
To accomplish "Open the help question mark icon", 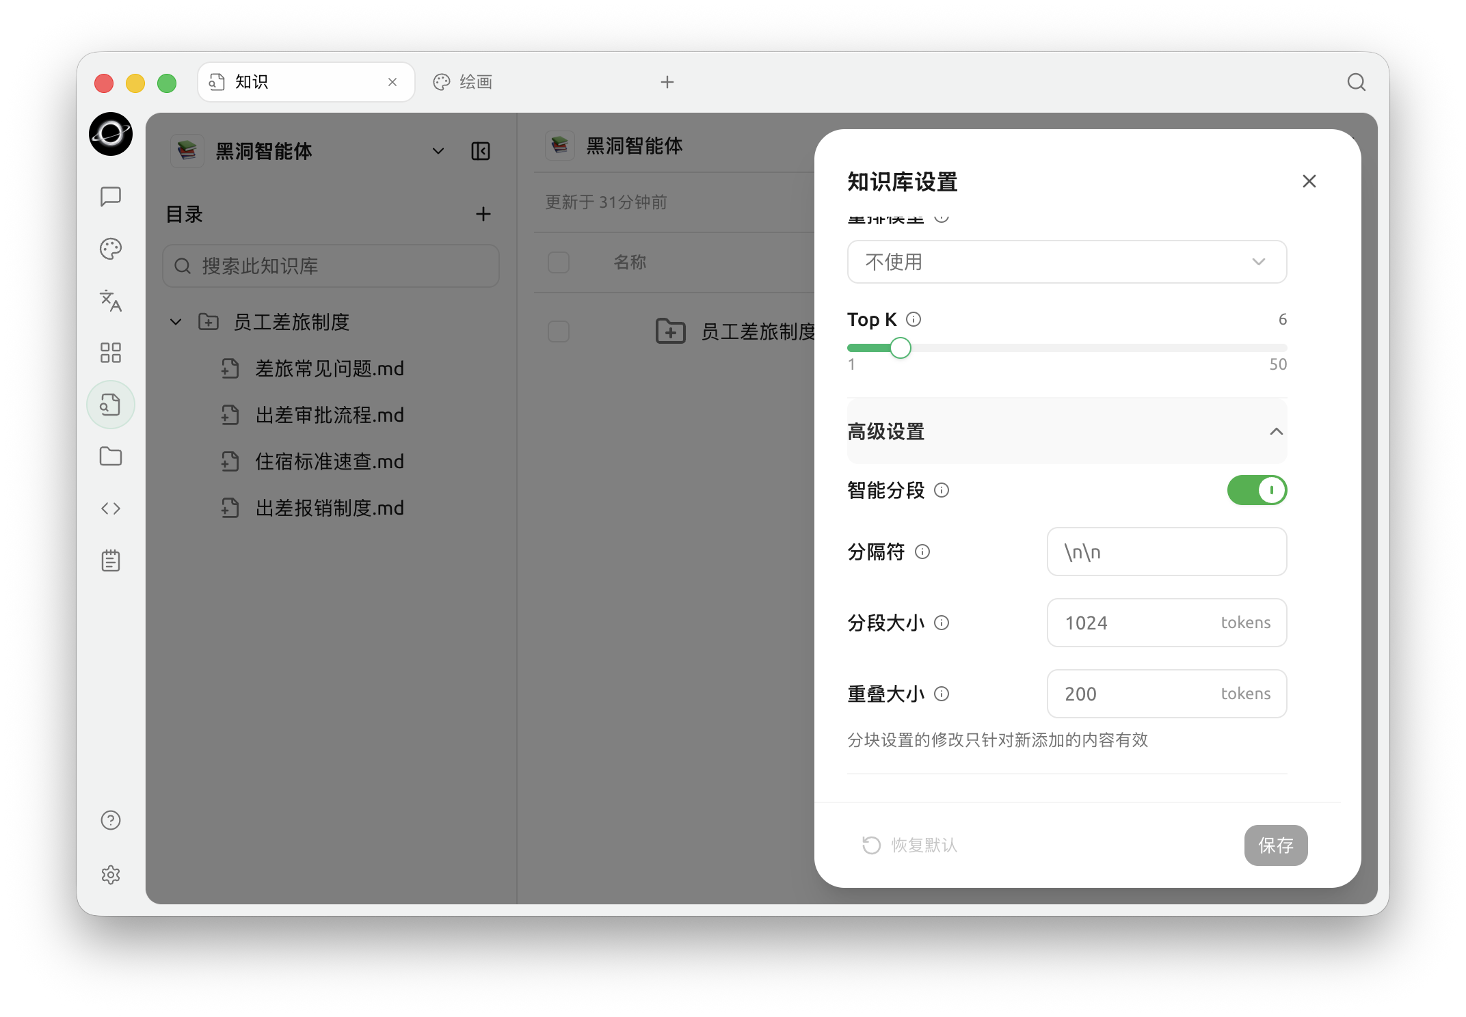I will (x=111, y=820).
